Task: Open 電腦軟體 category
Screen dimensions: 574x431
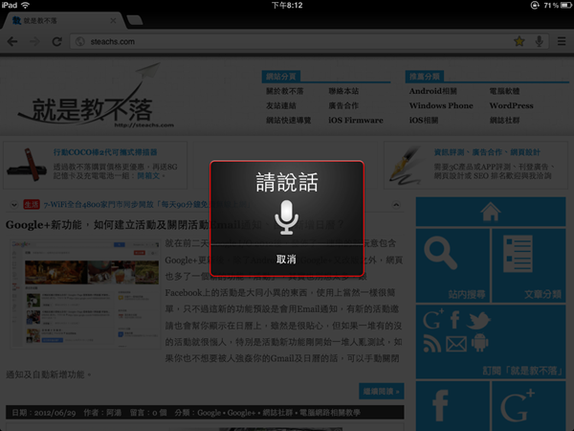Action: 504,91
